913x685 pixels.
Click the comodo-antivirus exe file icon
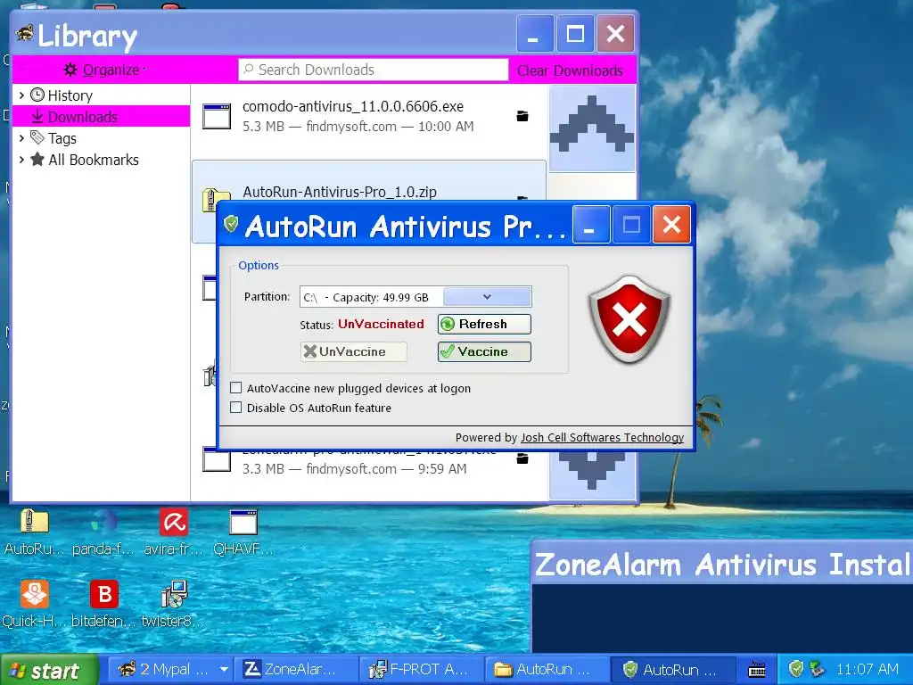[x=217, y=116]
